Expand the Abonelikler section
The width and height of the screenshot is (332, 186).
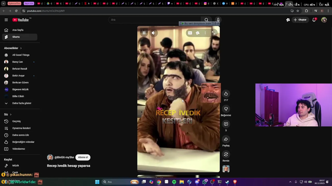coord(13,48)
